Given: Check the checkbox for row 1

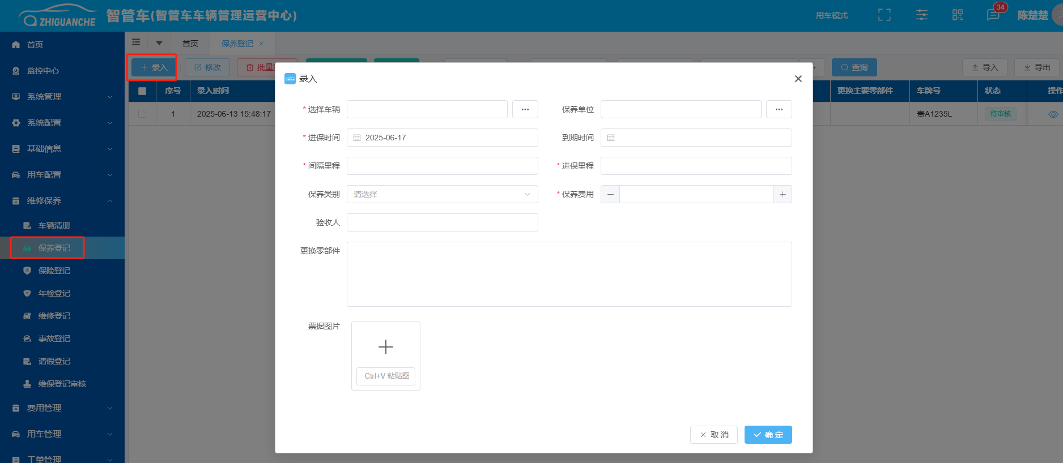Looking at the screenshot, I should (142, 114).
